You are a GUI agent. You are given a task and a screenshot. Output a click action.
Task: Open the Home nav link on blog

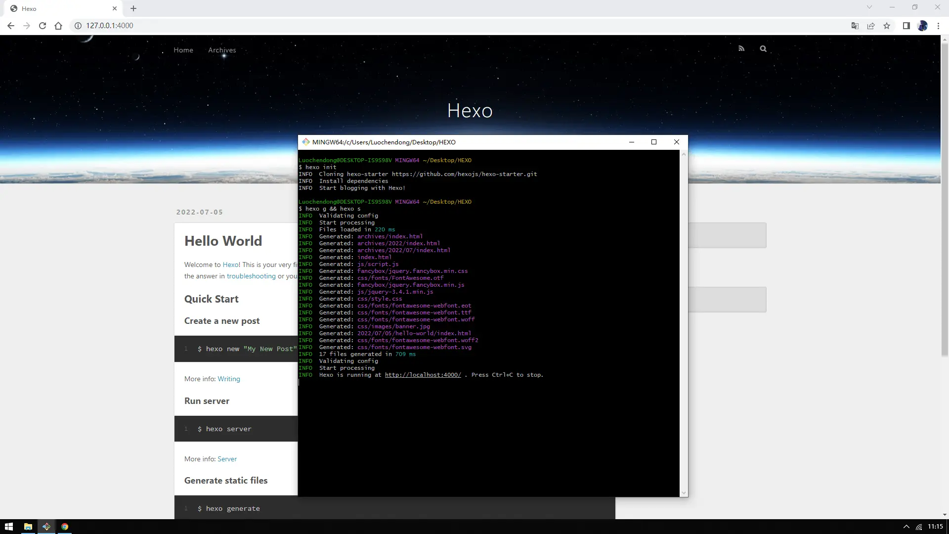click(183, 50)
